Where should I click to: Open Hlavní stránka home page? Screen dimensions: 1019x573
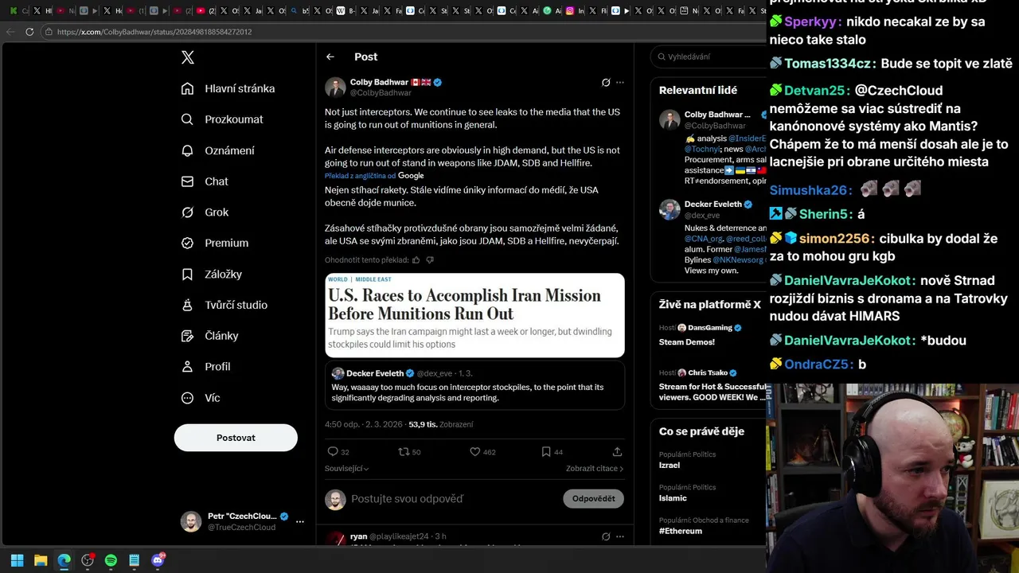point(228,88)
